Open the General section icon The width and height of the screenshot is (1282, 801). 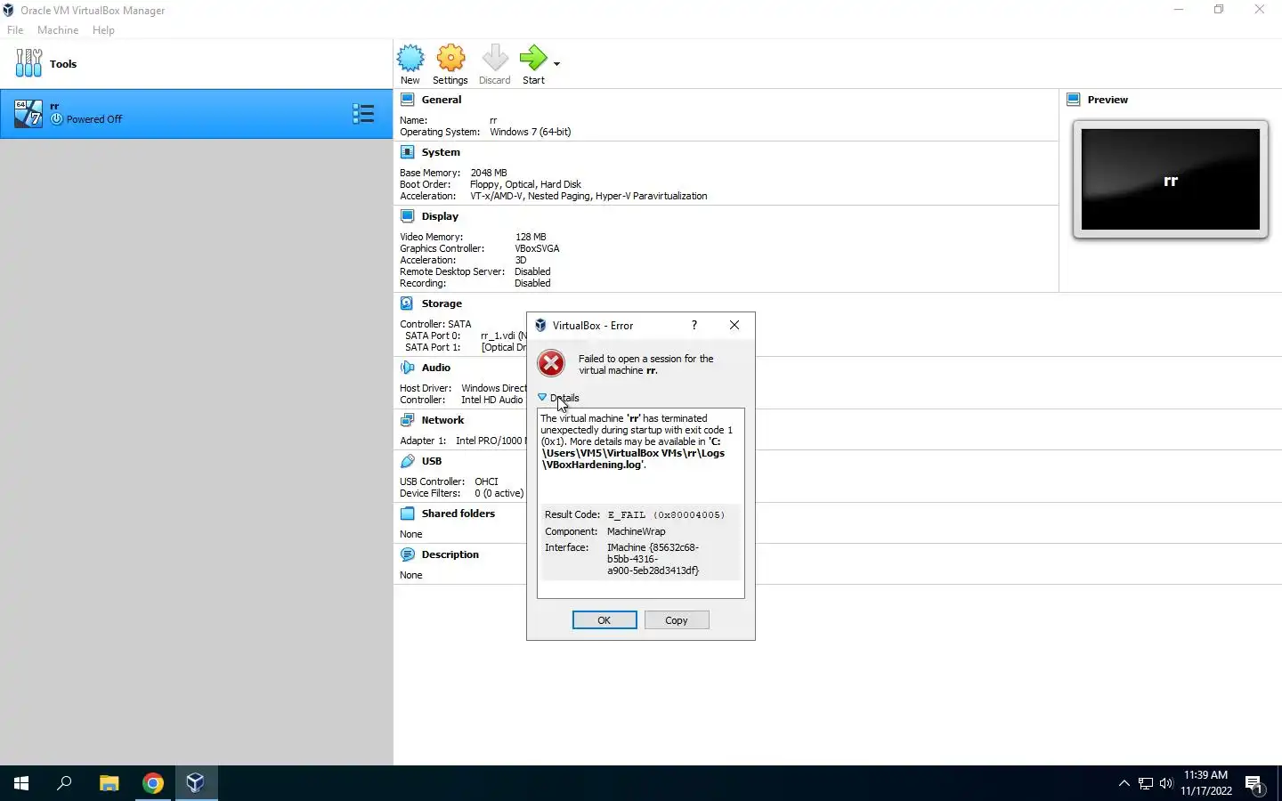408,100
